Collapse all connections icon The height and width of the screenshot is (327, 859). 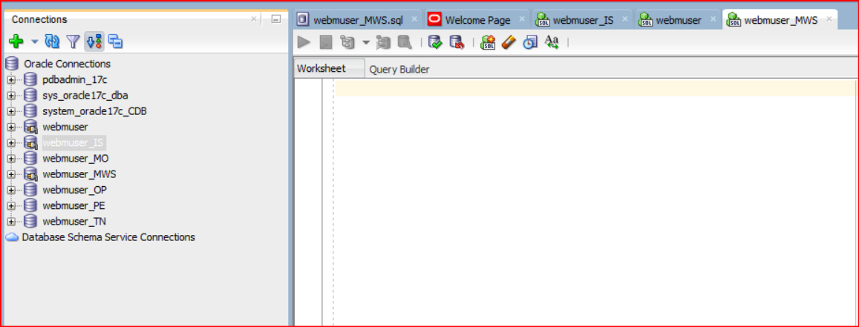pos(115,41)
